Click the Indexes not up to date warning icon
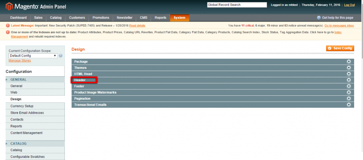 [x=8, y=32]
